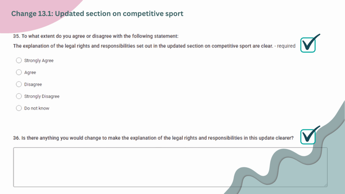Pick the Strongly Disagree radio option

click(19, 96)
